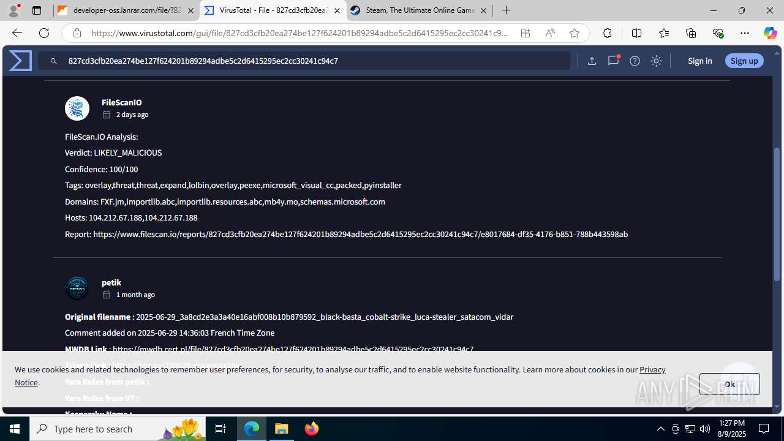
Task: Close the developer-oss.lanrar.com tab
Action: click(x=190, y=10)
